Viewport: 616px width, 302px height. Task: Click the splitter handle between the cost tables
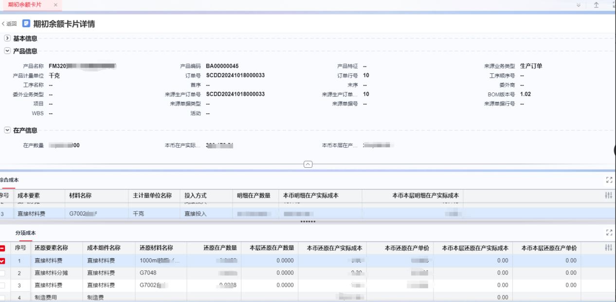[x=308, y=222]
